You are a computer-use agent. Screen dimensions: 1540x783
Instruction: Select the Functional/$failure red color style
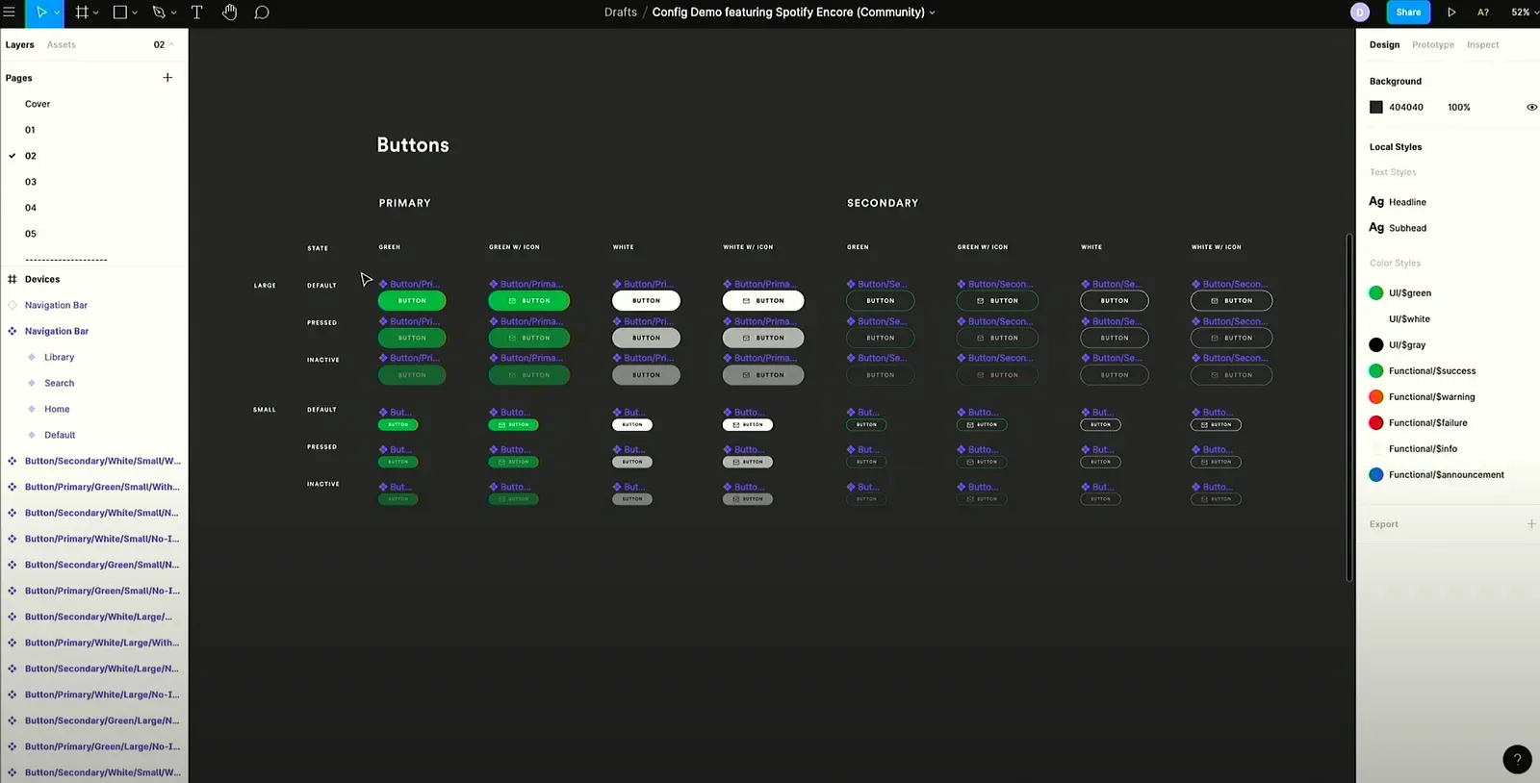point(1376,423)
